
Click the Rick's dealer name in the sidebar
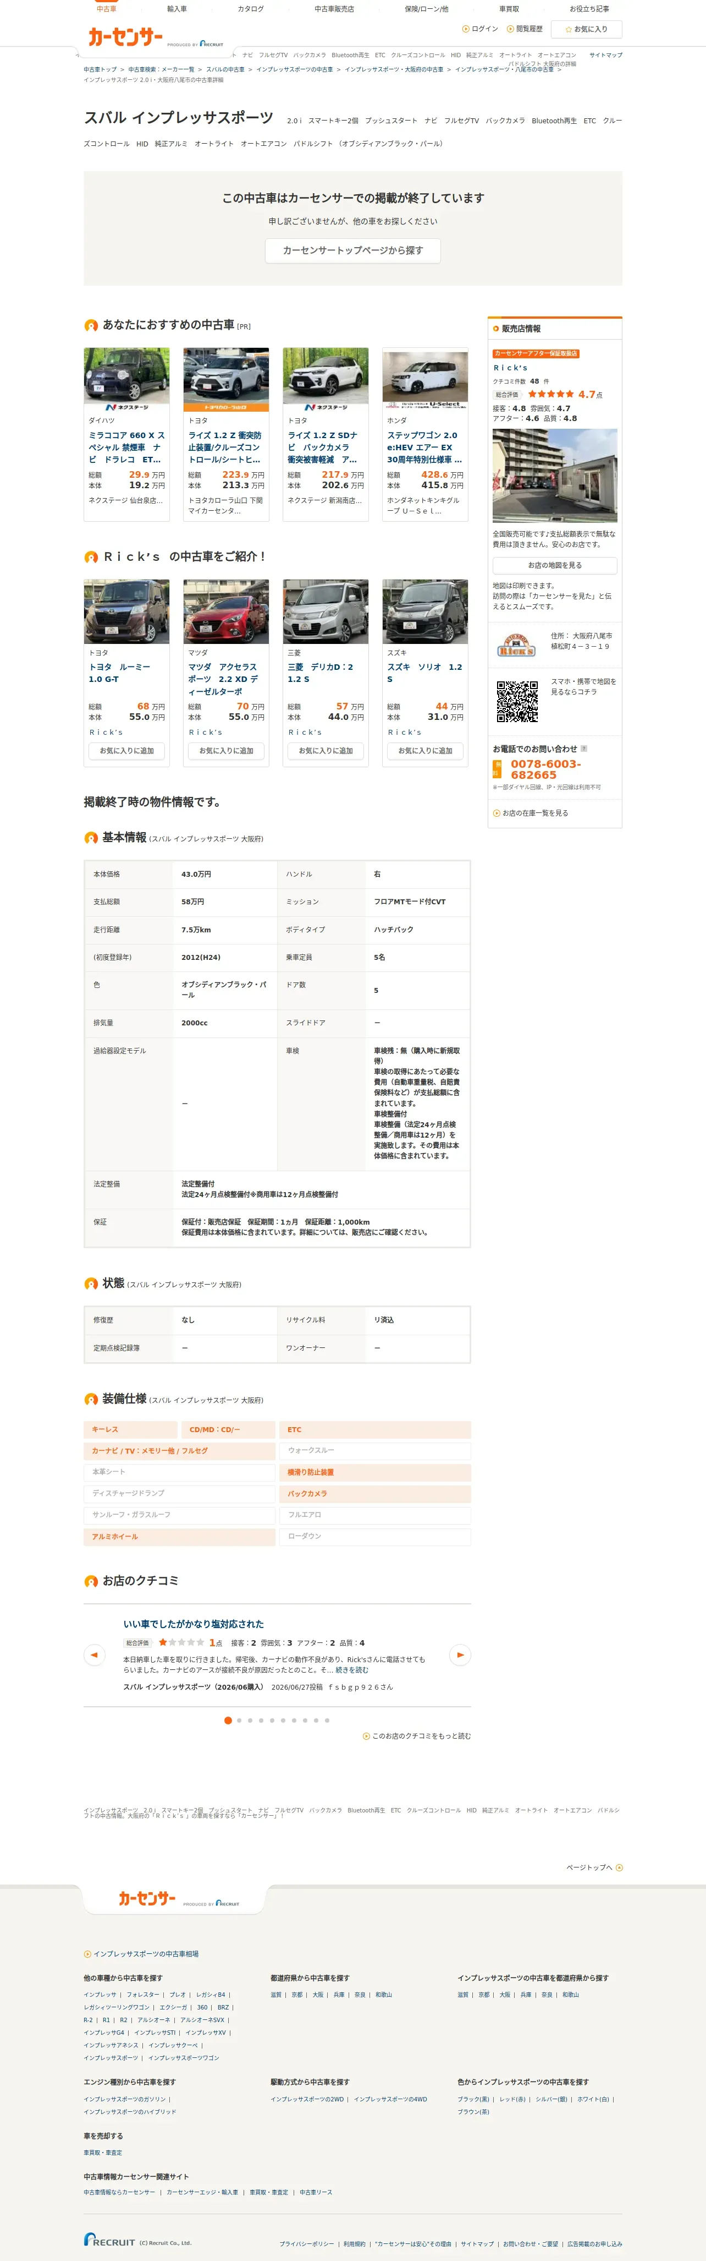pyautogui.click(x=510, y=368)
